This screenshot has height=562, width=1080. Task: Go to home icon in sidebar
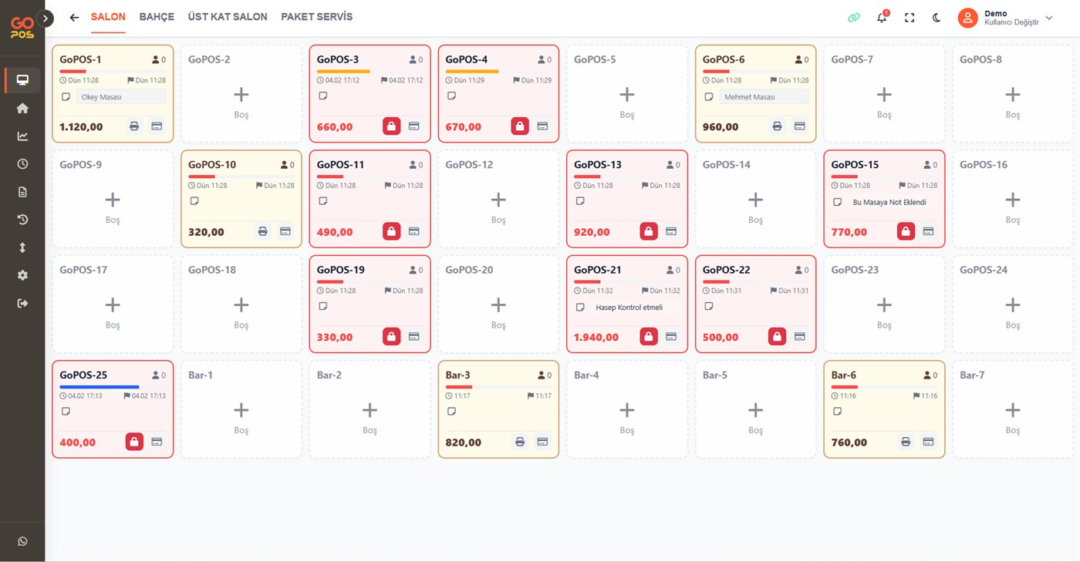click(x=22, y=108)
